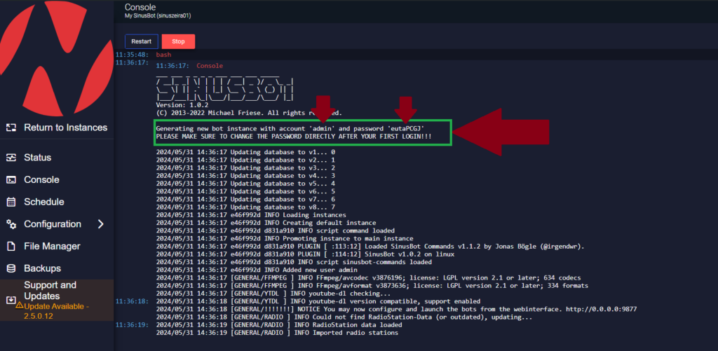Select the 'Schedule' label in the sidebar
This screenshot has width=718, height=351.
(43, 202)
